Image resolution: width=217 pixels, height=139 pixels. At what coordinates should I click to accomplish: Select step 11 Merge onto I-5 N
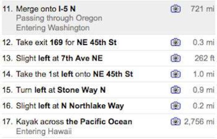46,9
